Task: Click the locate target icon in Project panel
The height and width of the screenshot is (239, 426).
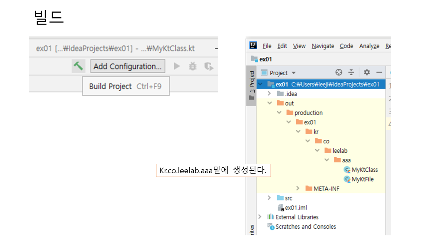Action: pos(339,73)
